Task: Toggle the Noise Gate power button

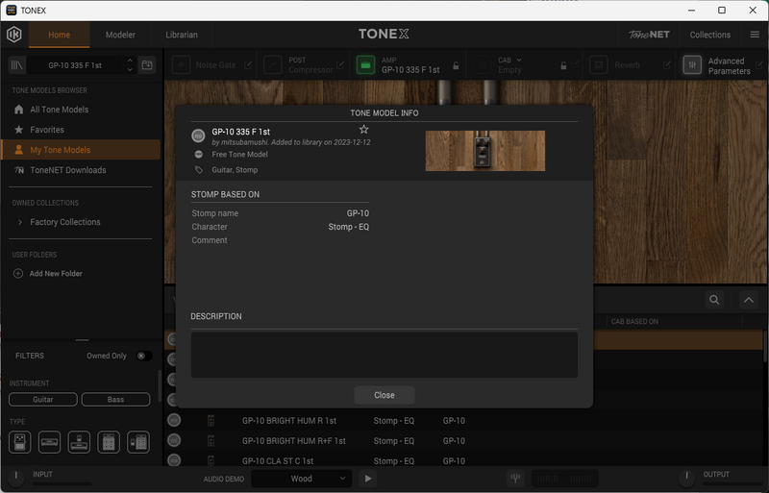Action: pos(181,64)
